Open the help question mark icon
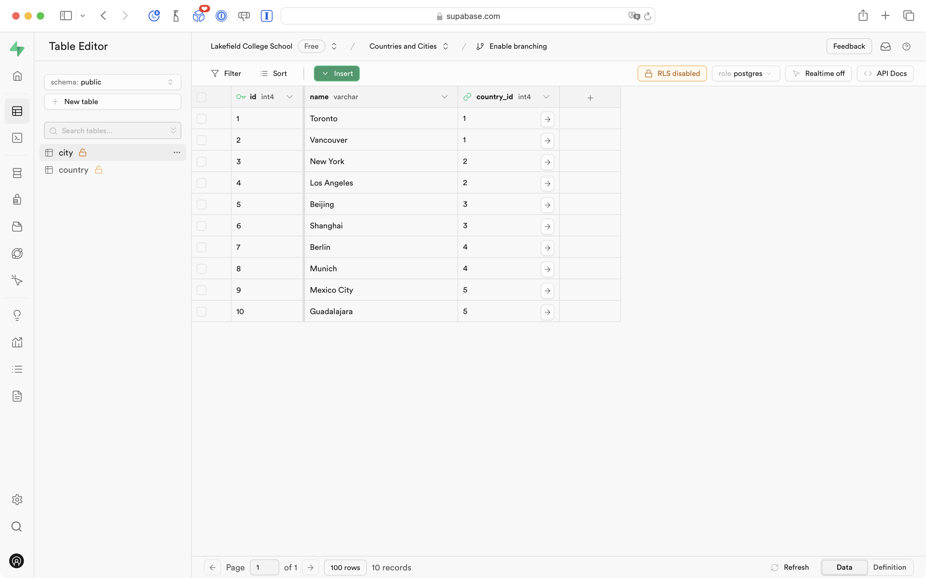Viewport: 926px width, 578px height. click(x=906, y=47)
